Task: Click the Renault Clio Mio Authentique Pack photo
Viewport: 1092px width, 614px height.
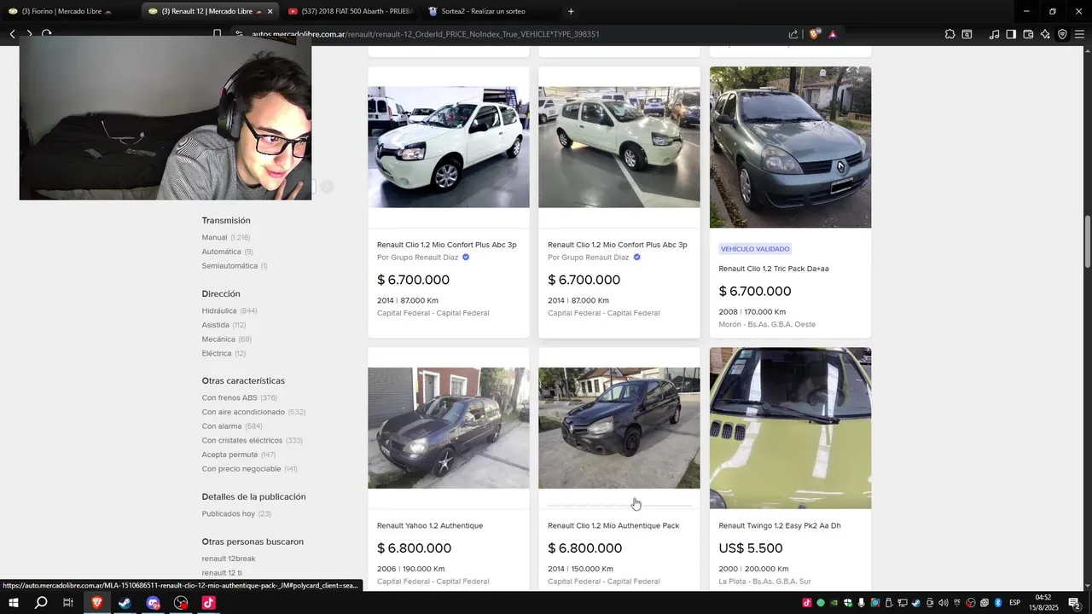Action: point(619,428)
